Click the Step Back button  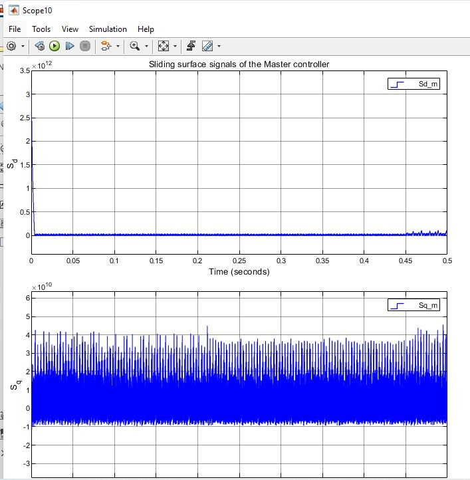(39, 46)
